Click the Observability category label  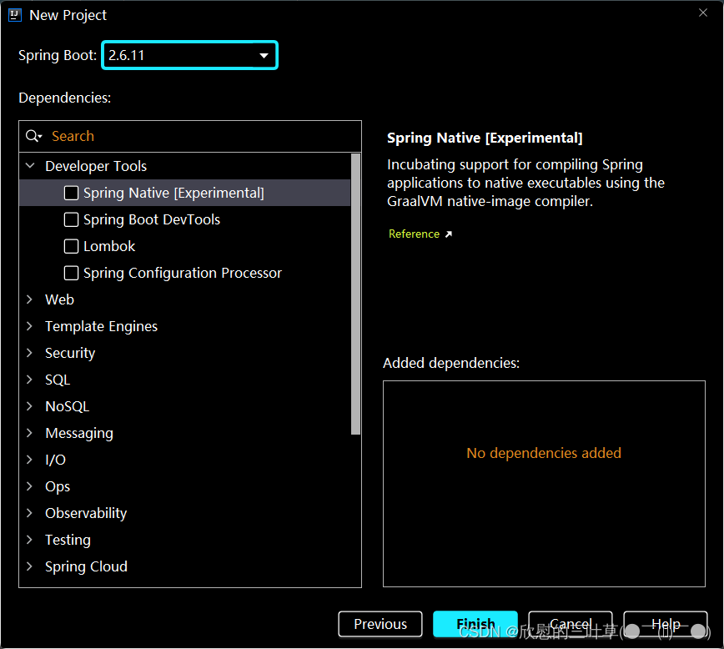pyautogui.click(x=86, y=513)
